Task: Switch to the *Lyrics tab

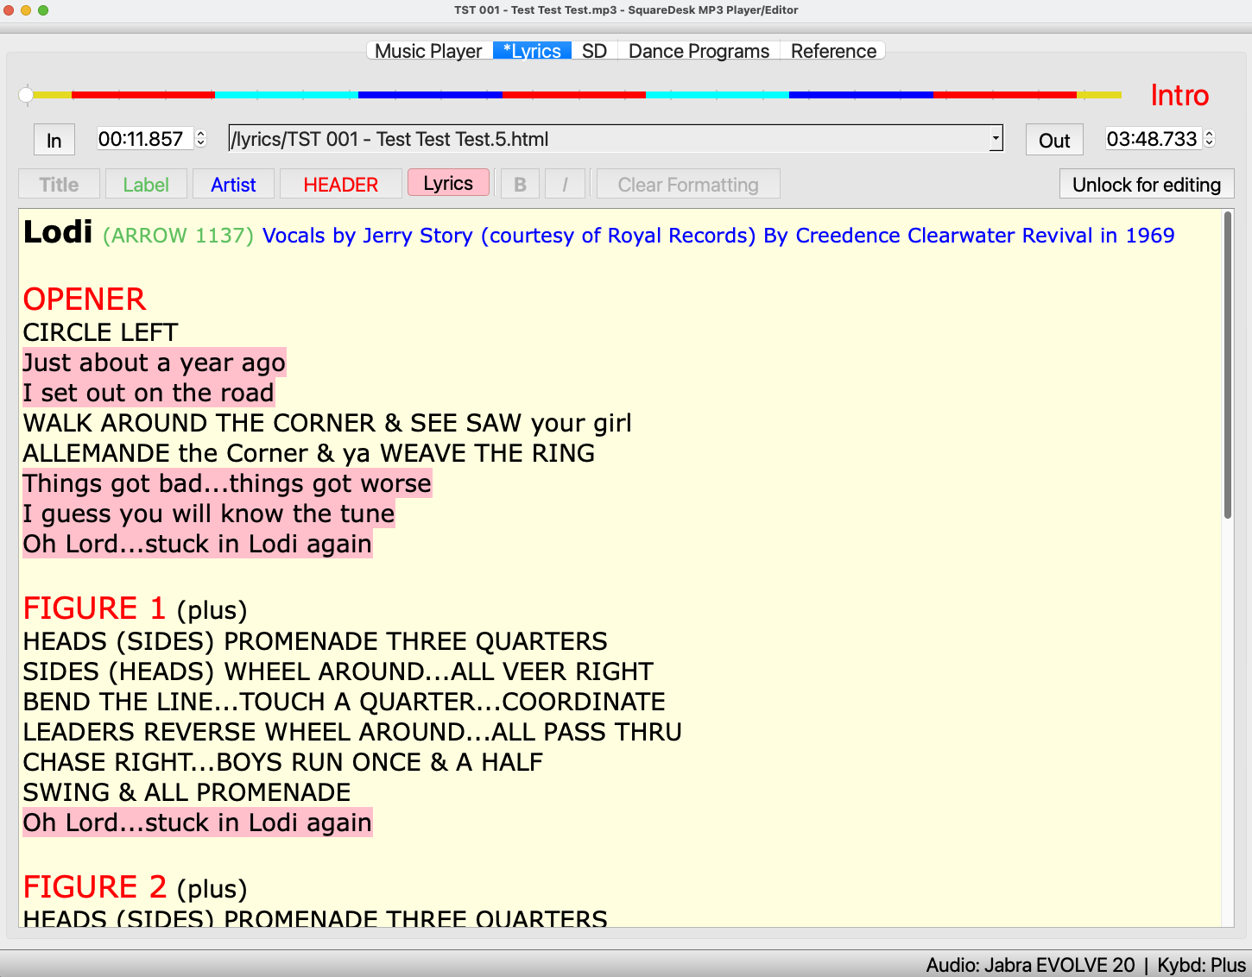Action: point(531,50)
